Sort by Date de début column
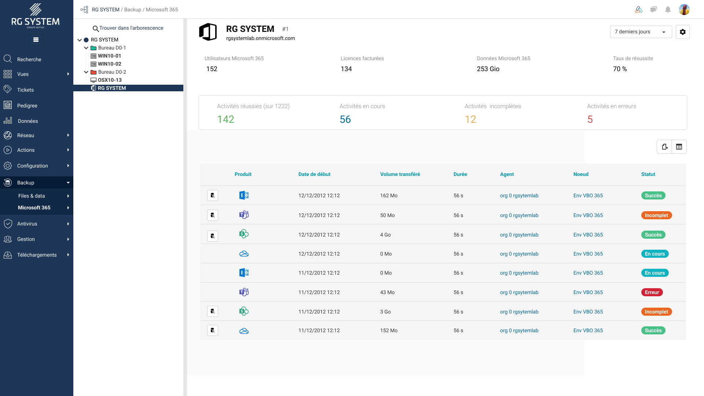 314,174
